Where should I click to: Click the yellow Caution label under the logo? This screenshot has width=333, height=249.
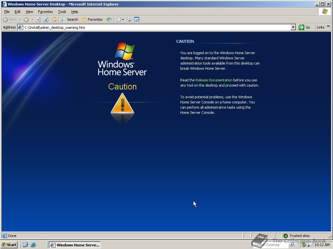[122, 87]
